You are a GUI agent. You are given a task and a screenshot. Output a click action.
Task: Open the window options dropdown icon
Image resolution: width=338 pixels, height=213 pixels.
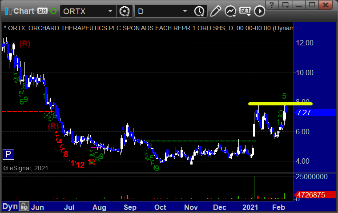tap(285, 4)
